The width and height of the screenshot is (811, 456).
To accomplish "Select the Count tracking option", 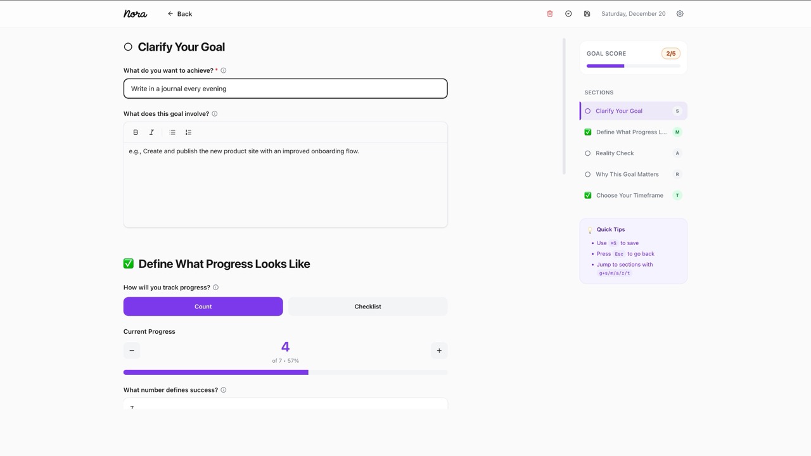I will click(203, 307).
